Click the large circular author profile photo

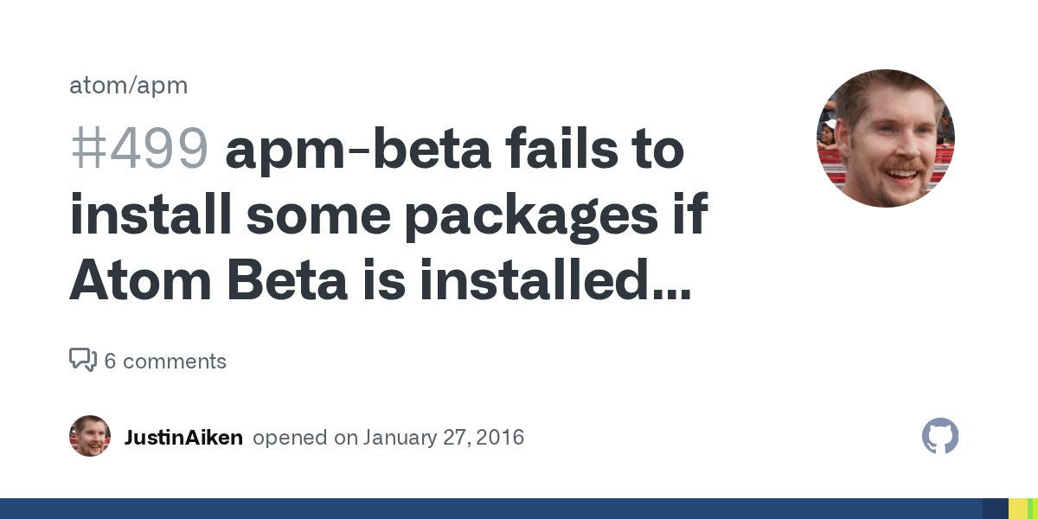pos(885,138)
